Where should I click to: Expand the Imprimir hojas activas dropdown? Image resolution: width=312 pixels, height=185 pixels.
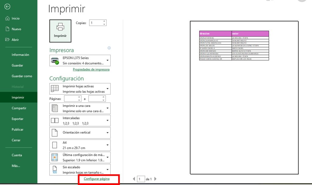tap(80, 89)
